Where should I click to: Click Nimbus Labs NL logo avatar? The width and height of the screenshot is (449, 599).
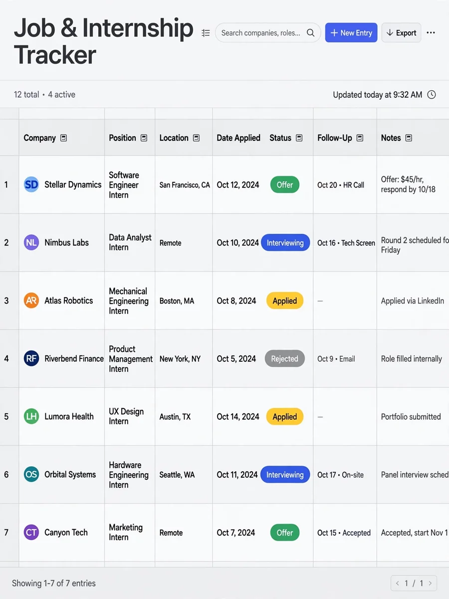tap(31, 243)
